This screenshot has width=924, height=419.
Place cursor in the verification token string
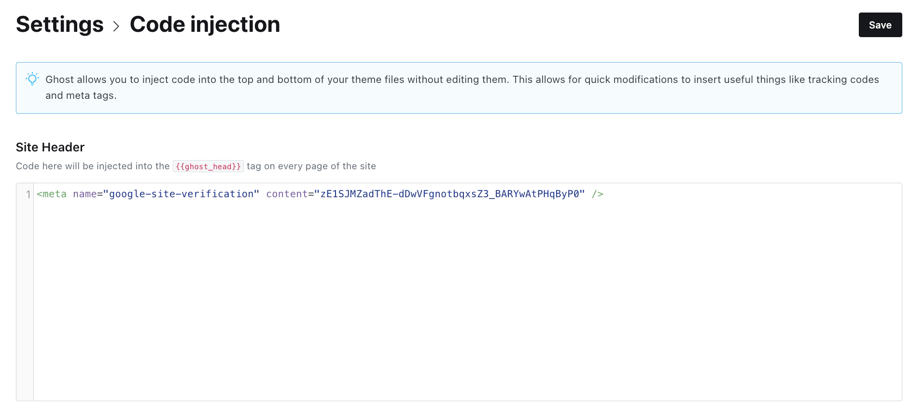[449, 194]
